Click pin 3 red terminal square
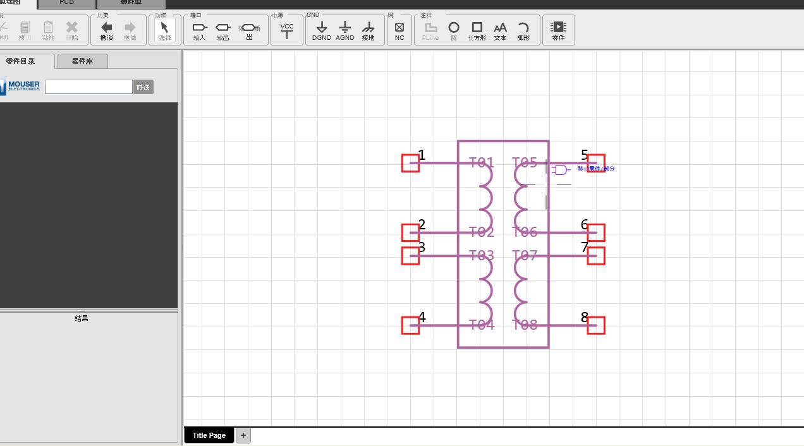The width and height of the screenshot is (804, 446). click(410, 256)
